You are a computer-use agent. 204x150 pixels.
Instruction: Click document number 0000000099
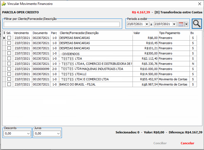coord(41,69)
